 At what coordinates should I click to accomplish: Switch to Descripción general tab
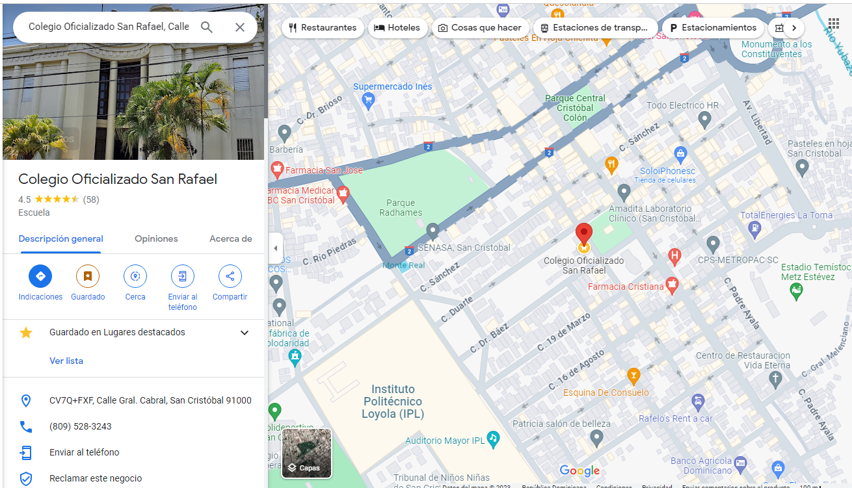[x=61, y=238]
